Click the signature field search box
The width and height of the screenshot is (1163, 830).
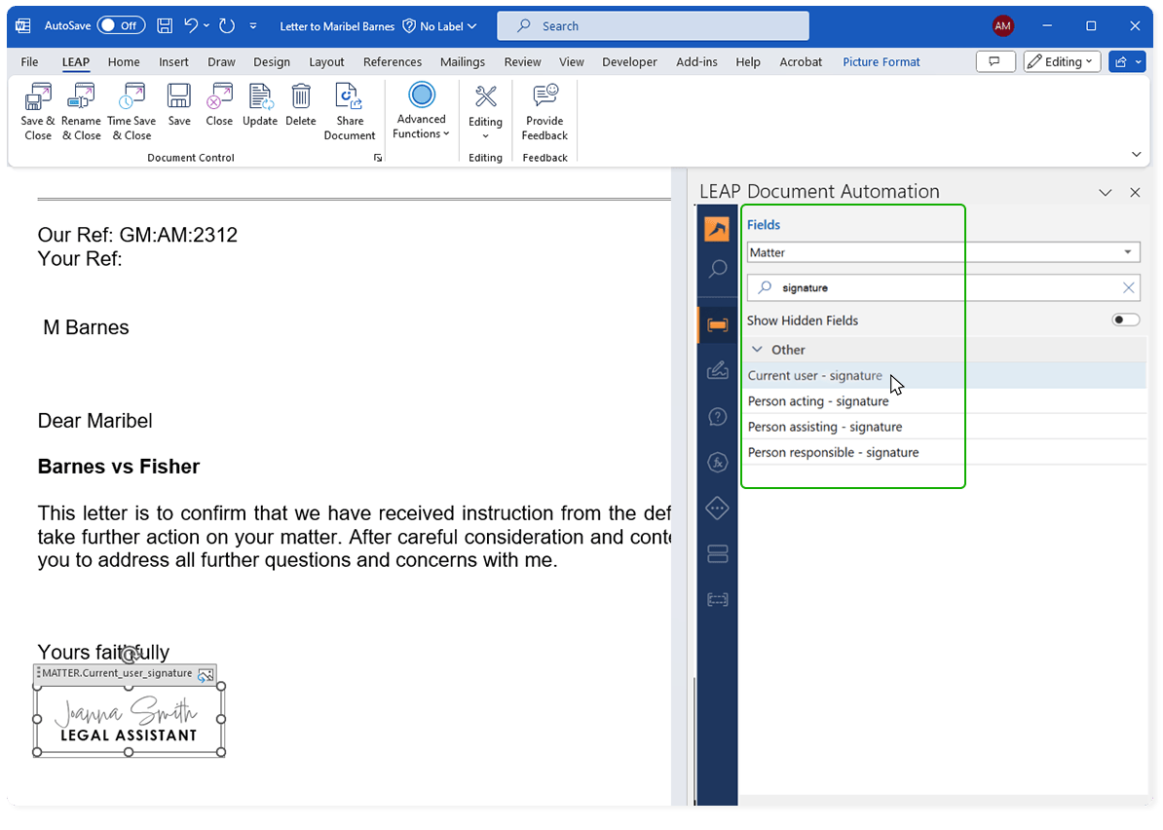tap(942, 287)
